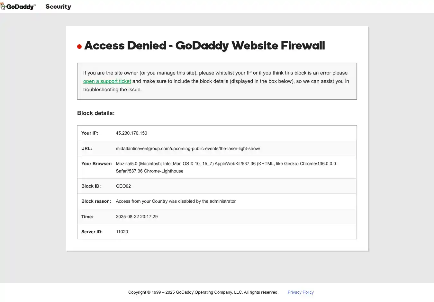
Task: Click the country block reason text
Action: tap(176, 201)
